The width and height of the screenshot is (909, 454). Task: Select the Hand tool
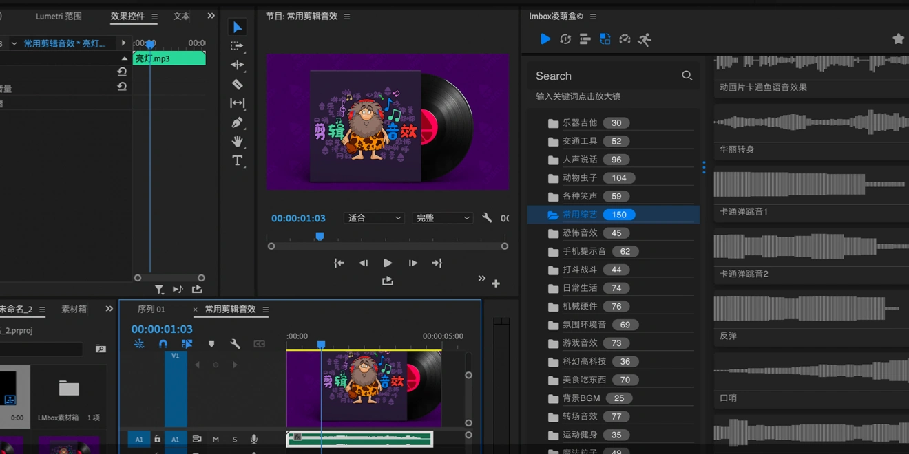[x=237, y=141]
